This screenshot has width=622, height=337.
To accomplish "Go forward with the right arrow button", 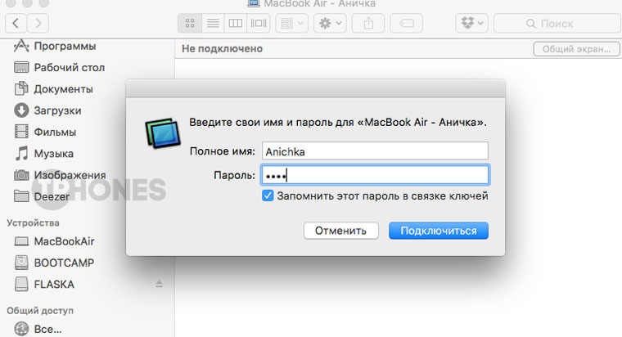I will tap(38, 24).
